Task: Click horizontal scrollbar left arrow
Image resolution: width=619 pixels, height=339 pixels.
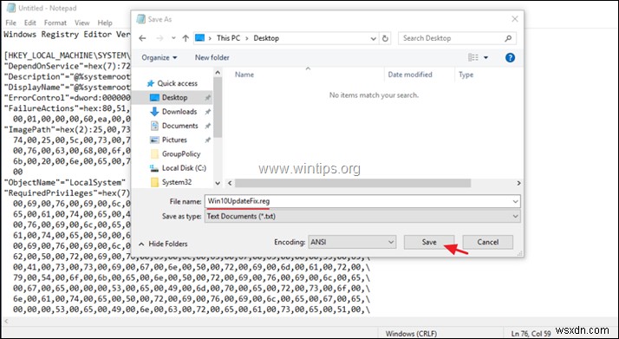Action: tap(230, 183)
